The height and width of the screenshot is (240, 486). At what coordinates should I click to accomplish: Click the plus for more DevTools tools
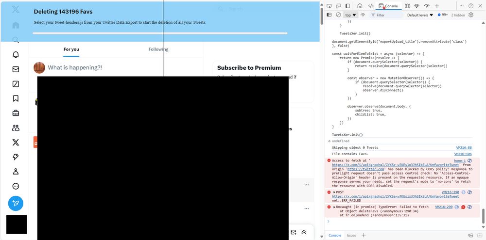(437, 6)
